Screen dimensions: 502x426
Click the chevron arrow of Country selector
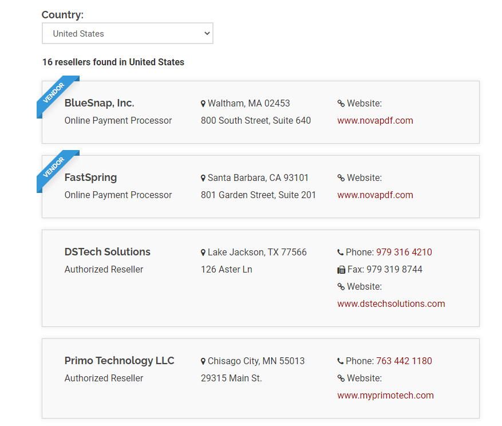pyautogui.click(x=207, y=33)
